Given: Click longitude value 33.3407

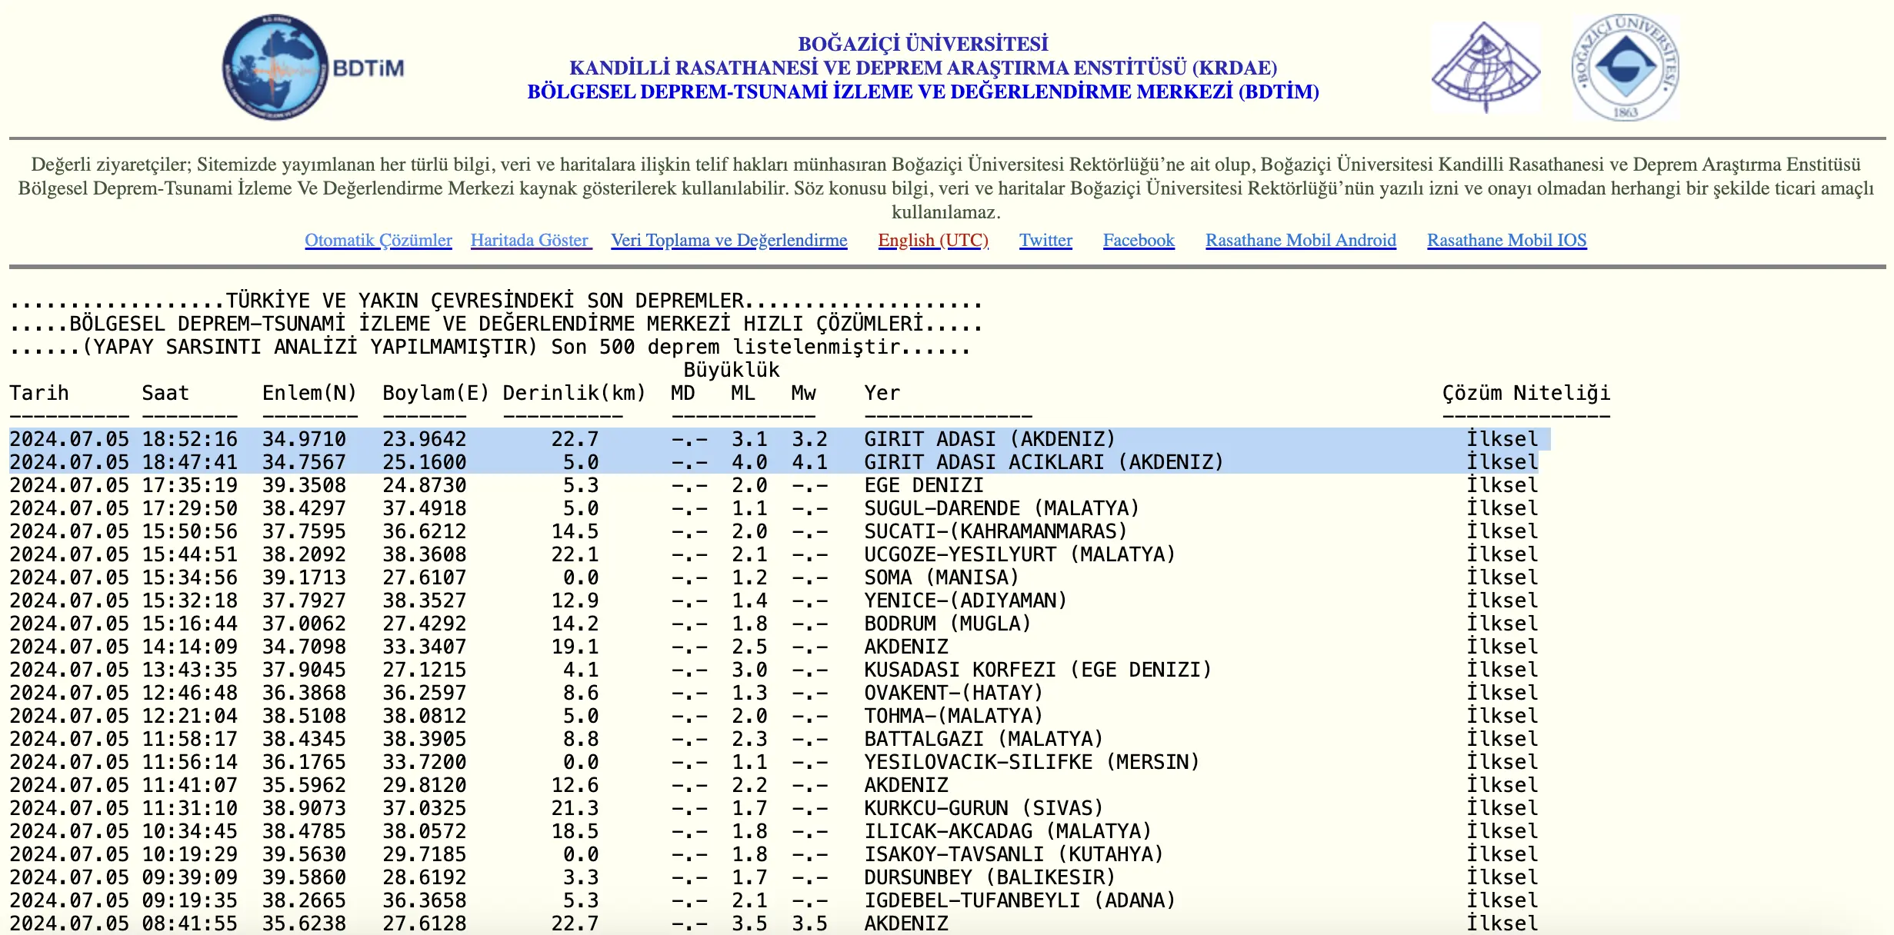Looking at the screenshot, I should 425,647.
